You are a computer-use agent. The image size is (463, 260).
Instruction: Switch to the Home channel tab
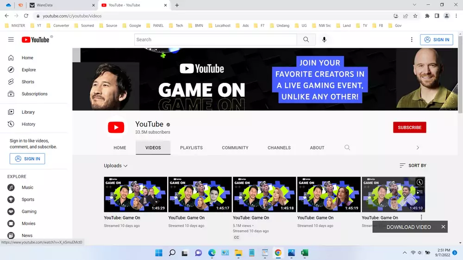click(119, 148)
